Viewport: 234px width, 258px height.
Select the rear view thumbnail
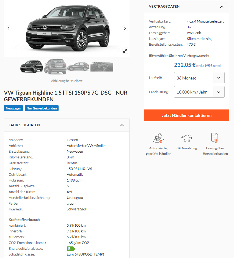[55, 67]
